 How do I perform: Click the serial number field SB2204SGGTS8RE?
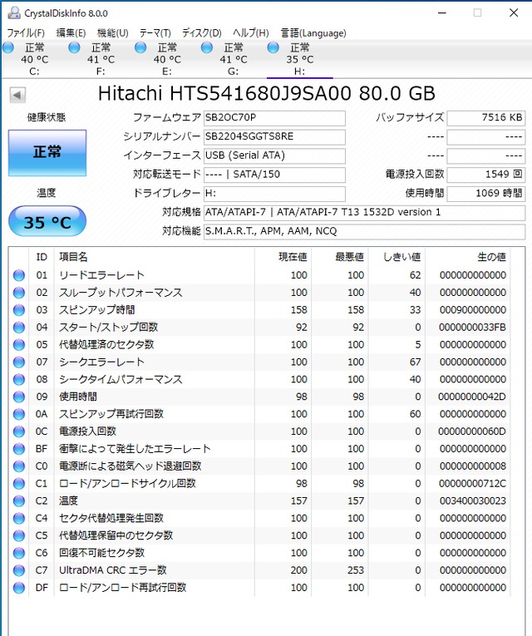pyautogui.click(x=274, y=137)
